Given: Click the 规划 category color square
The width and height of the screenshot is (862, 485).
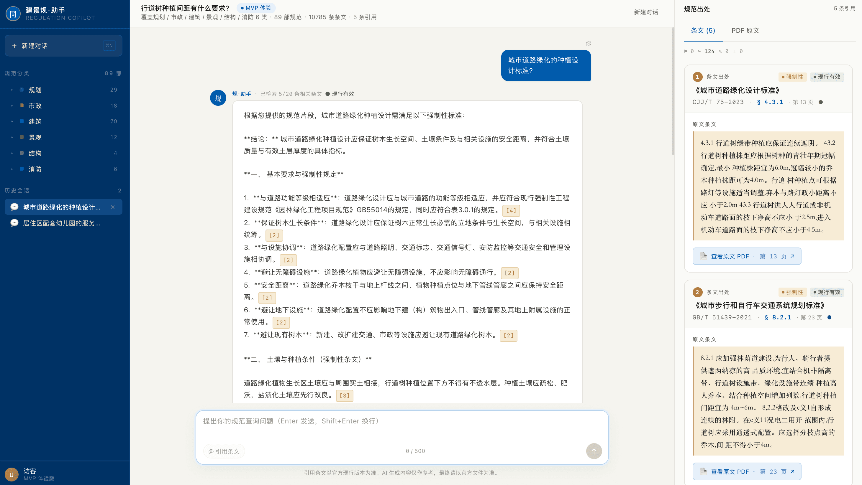Looking at the screenshot, I should [22, 90].
